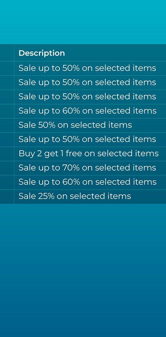Select the third 'Sale up to 50%' row
Screen dimensions: 166x337
(90, 97)
